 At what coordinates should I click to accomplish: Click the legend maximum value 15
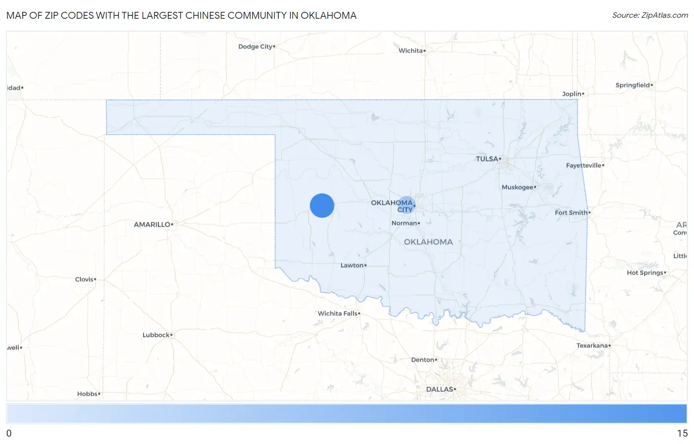point(682,434)
